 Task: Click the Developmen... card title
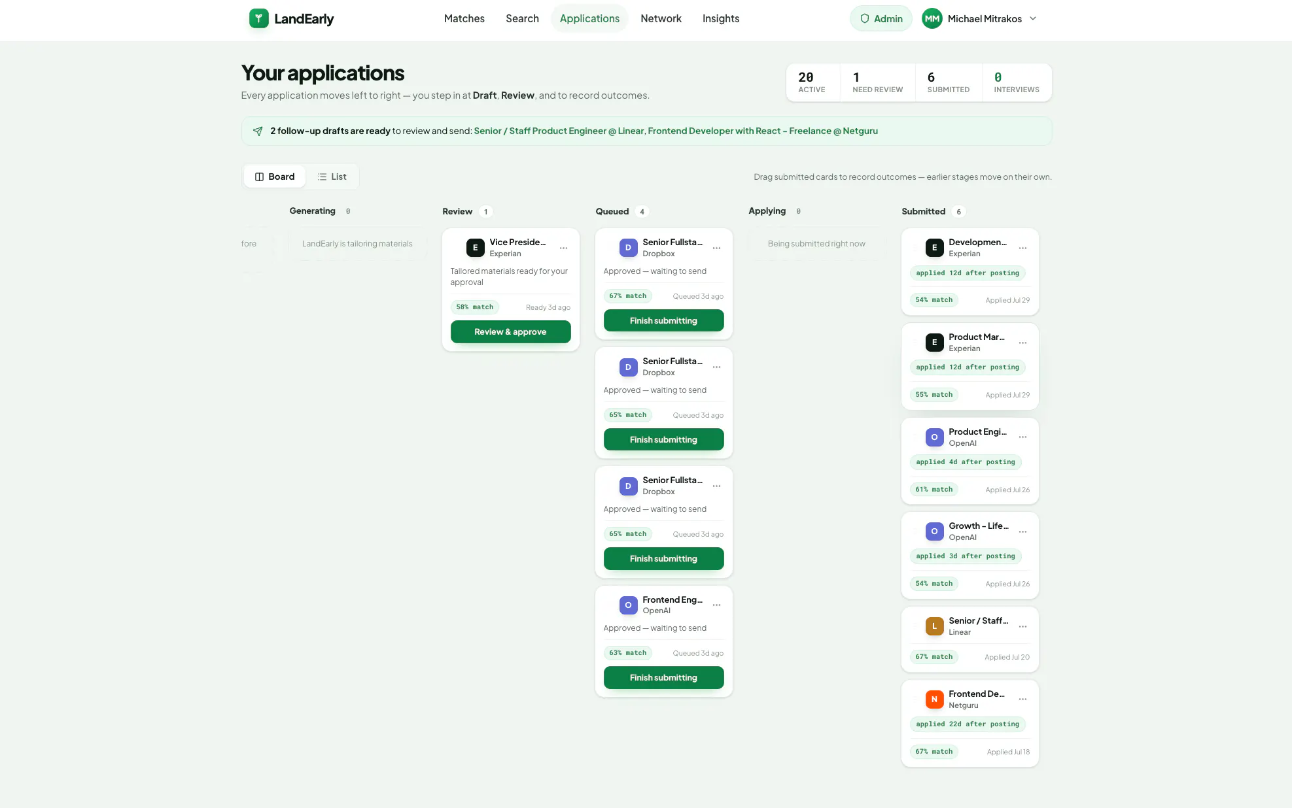[x=977, y=242]
